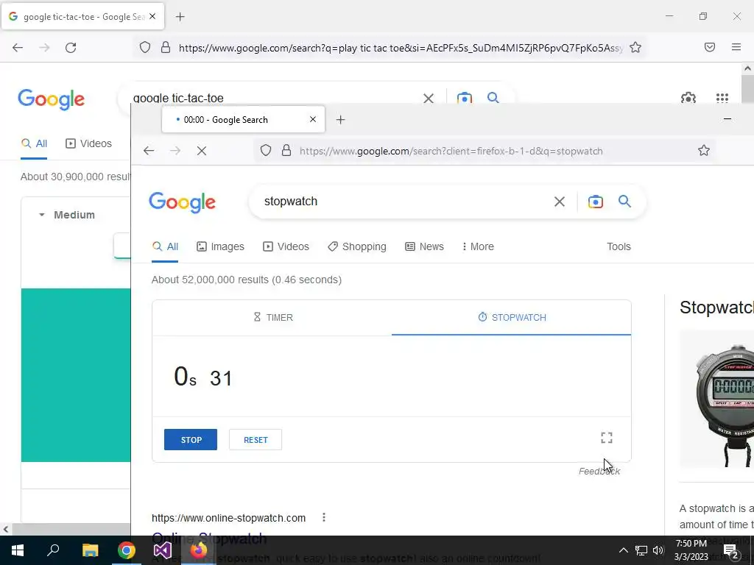
Task: Open notification center in taskbar
Action: (730, 551)
